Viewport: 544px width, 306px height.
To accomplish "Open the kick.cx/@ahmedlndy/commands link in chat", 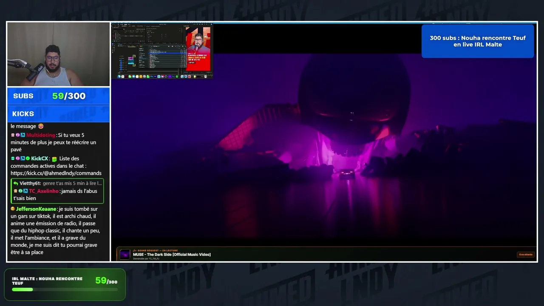I will [56, 173].
